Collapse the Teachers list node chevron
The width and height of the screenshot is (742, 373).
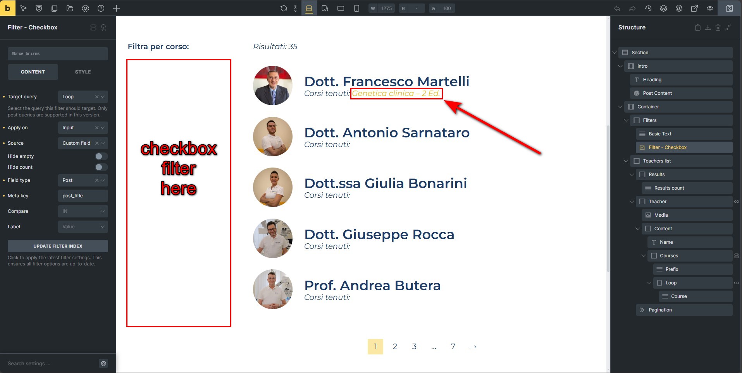[x=626, y=161]
